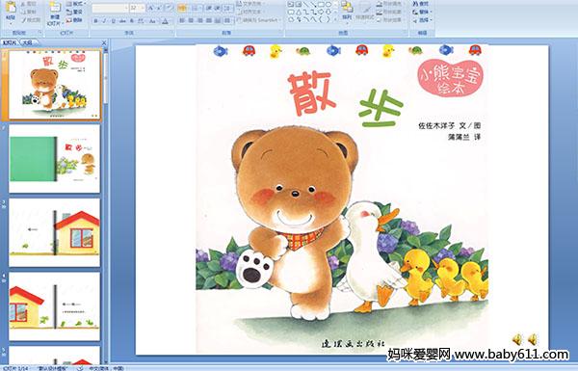This screenshot has height=371, width=578.
Task: Select the second slide thumbnail with green cover
Action: point(55,158)
